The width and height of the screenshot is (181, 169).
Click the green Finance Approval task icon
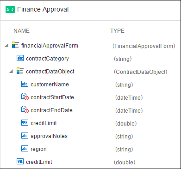pyautogui.click(x=10, y=10)
